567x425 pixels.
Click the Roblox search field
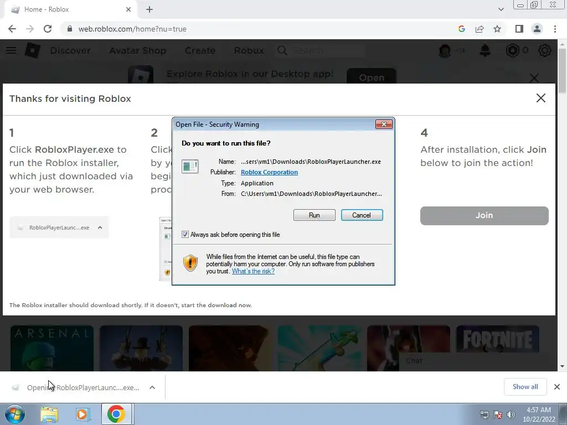tap(321, 50)
